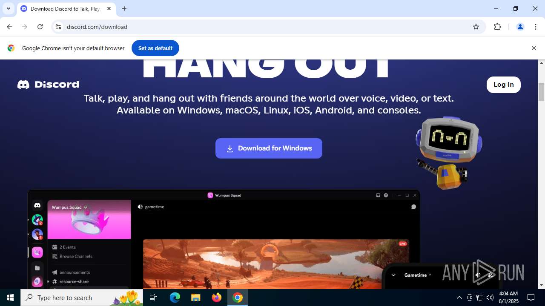
Task: Go forward in browser history
Action: pos(25,27)
